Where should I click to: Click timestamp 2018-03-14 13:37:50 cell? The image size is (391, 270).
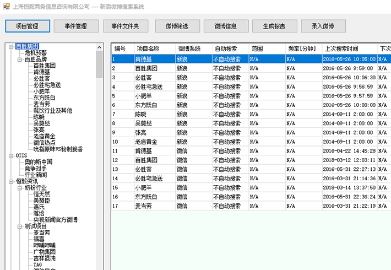(x=349, y=188)
